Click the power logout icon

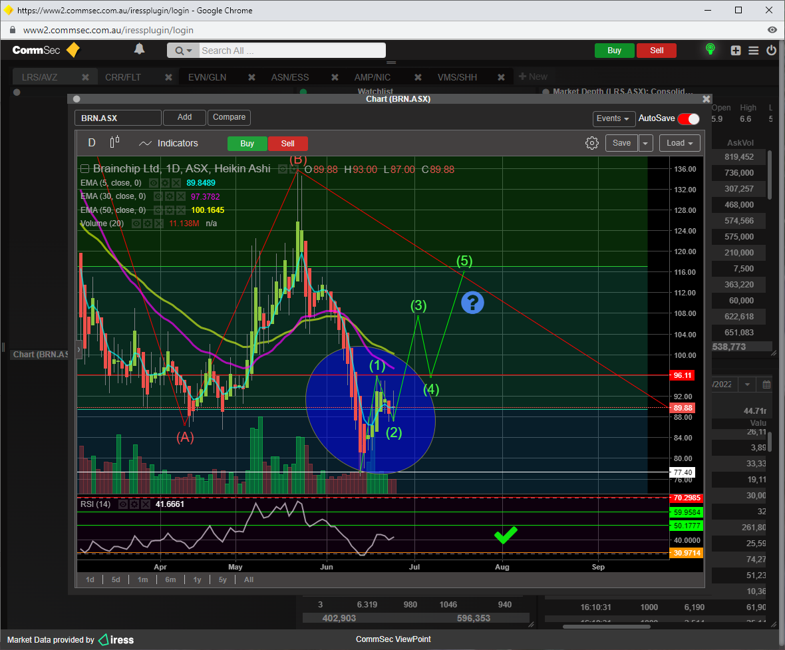click(772, 50)
